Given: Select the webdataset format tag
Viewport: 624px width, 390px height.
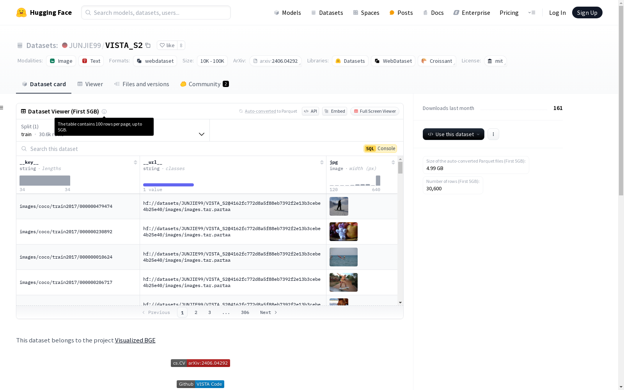Looking at the screenshot, I should coord(155,61).
